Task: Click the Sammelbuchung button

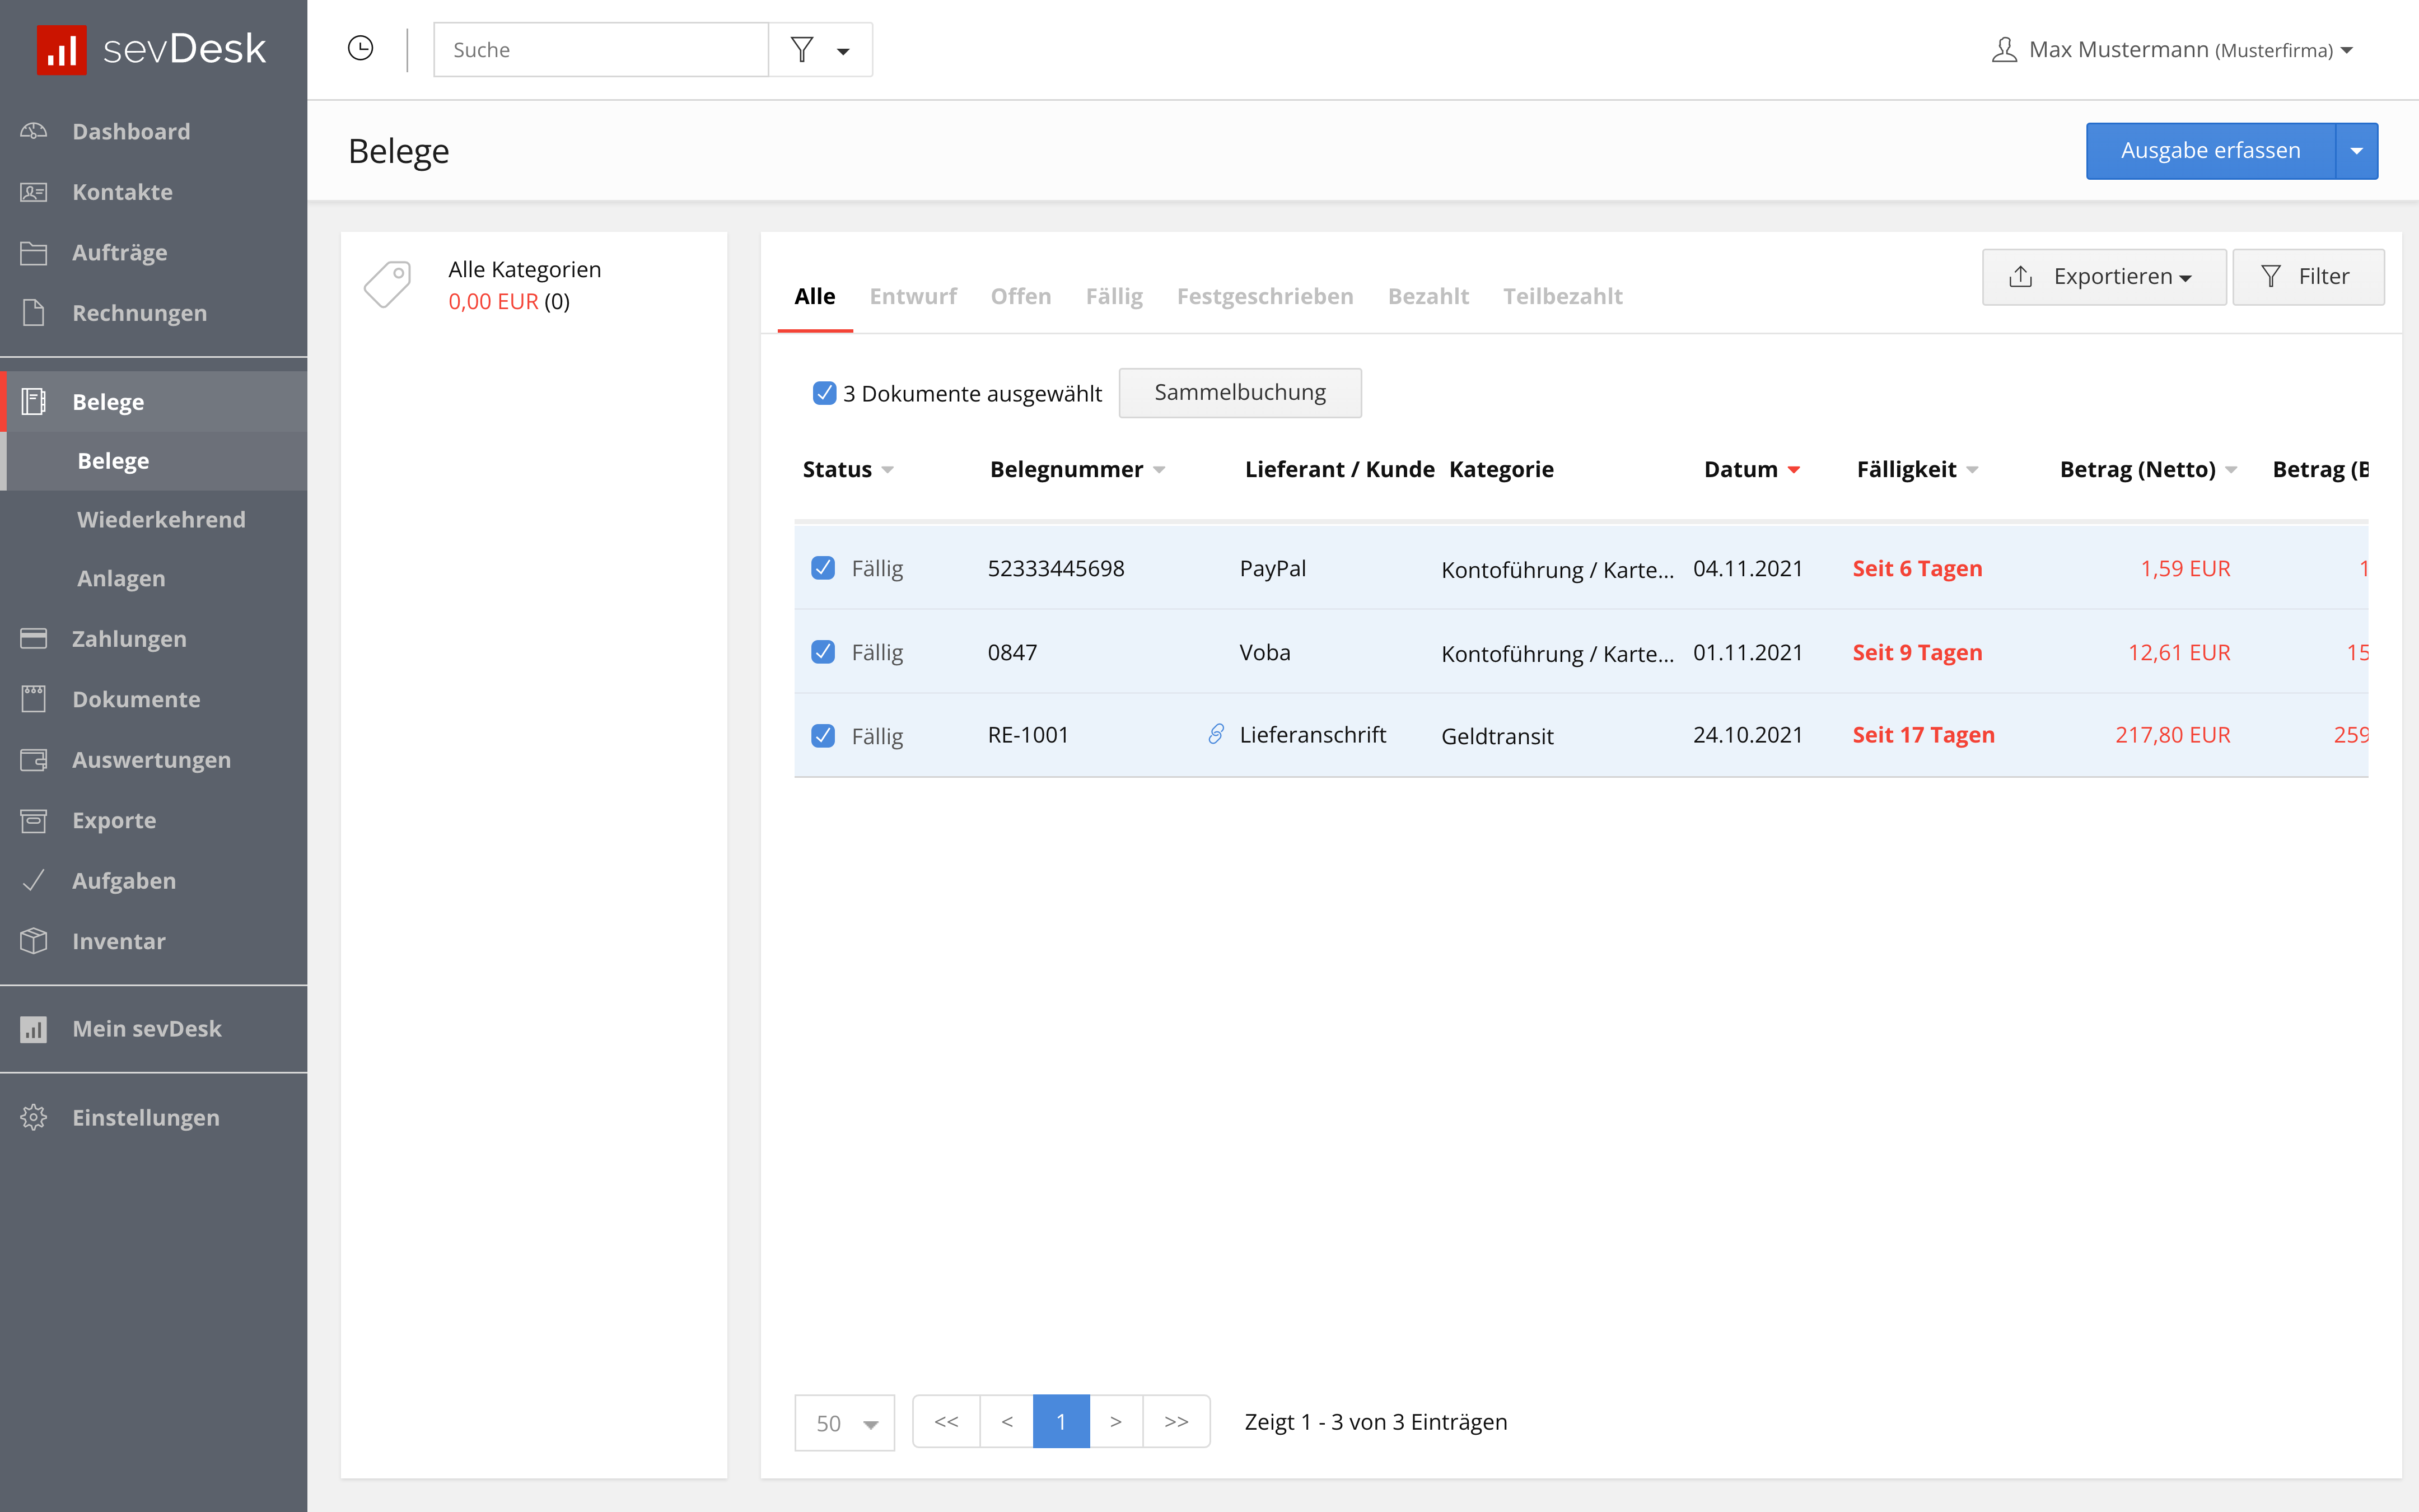Action: click(x=1240, y=393)
